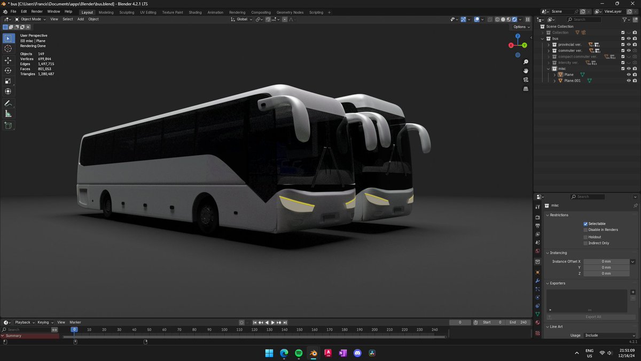Switch to the Geometry Nodes workspace tab

pyautogui.click(x=290, y=12)
